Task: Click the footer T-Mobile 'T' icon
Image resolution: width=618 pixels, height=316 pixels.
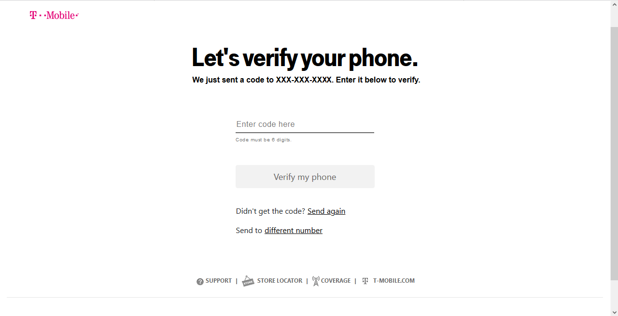Action: [365, 281]
